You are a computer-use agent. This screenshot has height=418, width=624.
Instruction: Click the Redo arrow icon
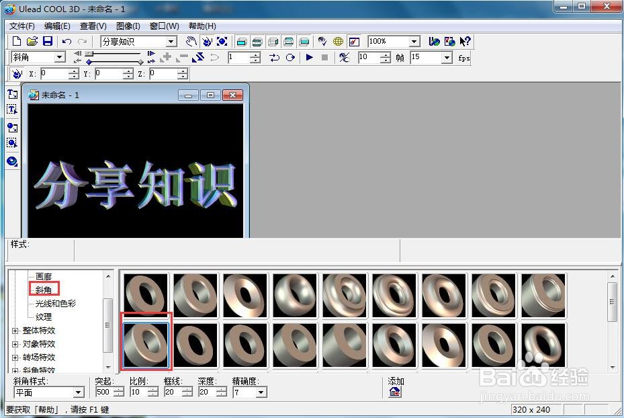click(x=82, y=42)
